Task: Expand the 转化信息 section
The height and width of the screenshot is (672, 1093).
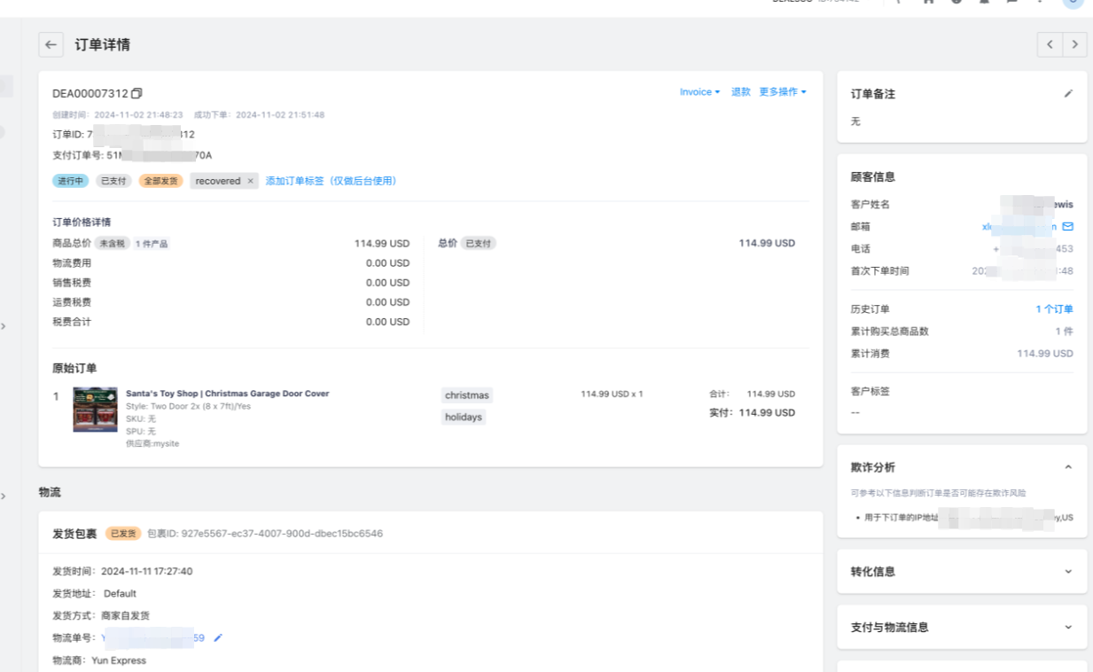Action: [1068, 572]
